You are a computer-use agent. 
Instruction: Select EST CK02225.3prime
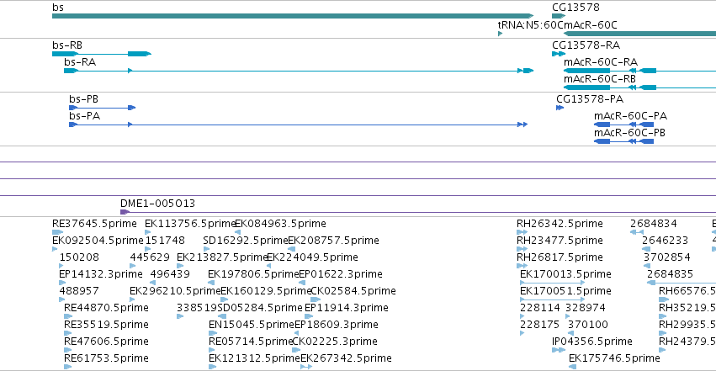click(335, 342)
